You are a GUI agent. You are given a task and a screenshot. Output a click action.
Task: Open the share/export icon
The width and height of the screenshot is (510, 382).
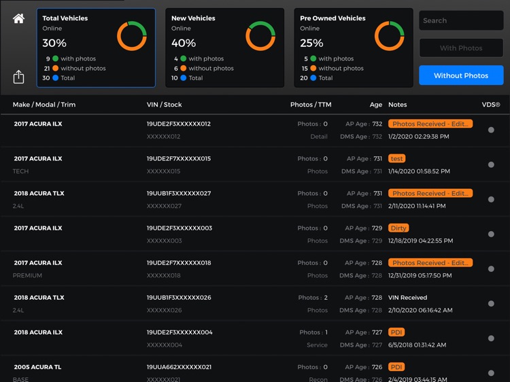(x=18, y=77)
